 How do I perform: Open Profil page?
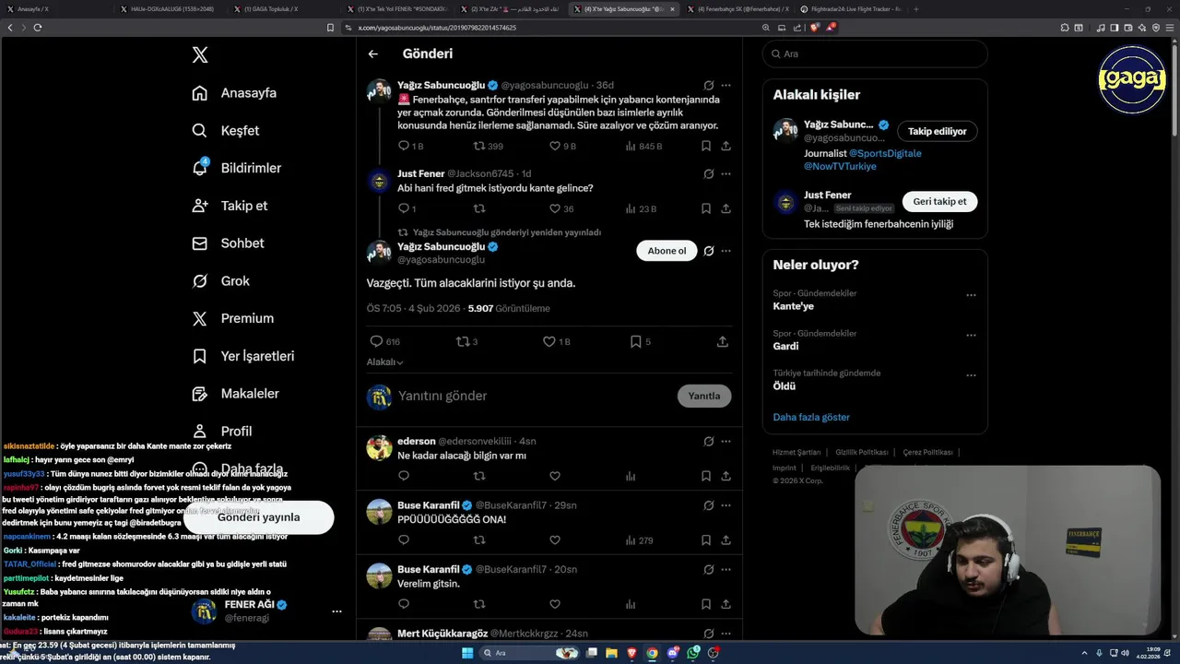(x=221, y=431)
